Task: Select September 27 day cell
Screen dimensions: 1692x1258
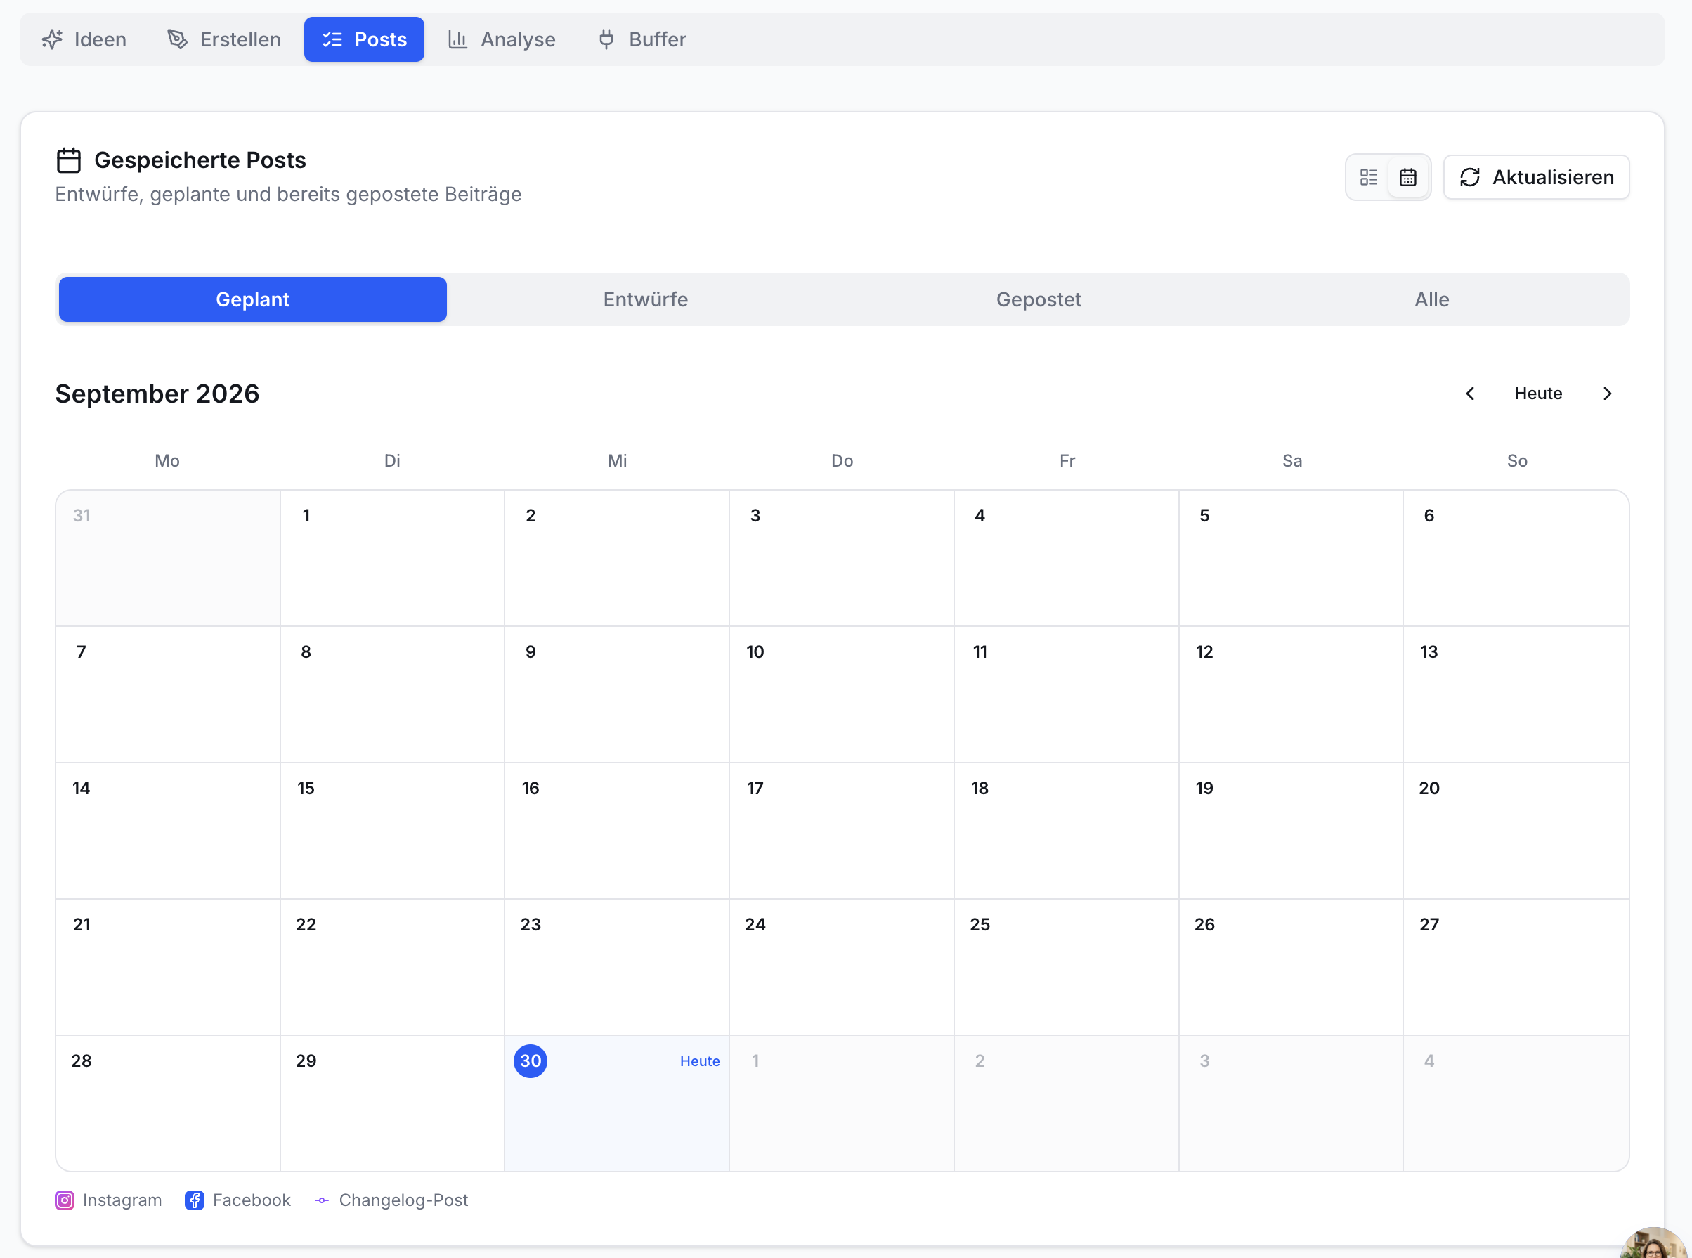Action: point(1516,966)
